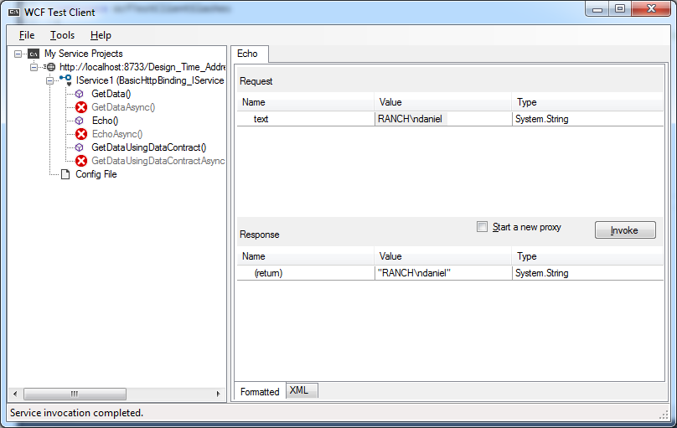Click the IService1 contract icon
The width and height of the screenshot is (677, 428).
pos(66,80)
